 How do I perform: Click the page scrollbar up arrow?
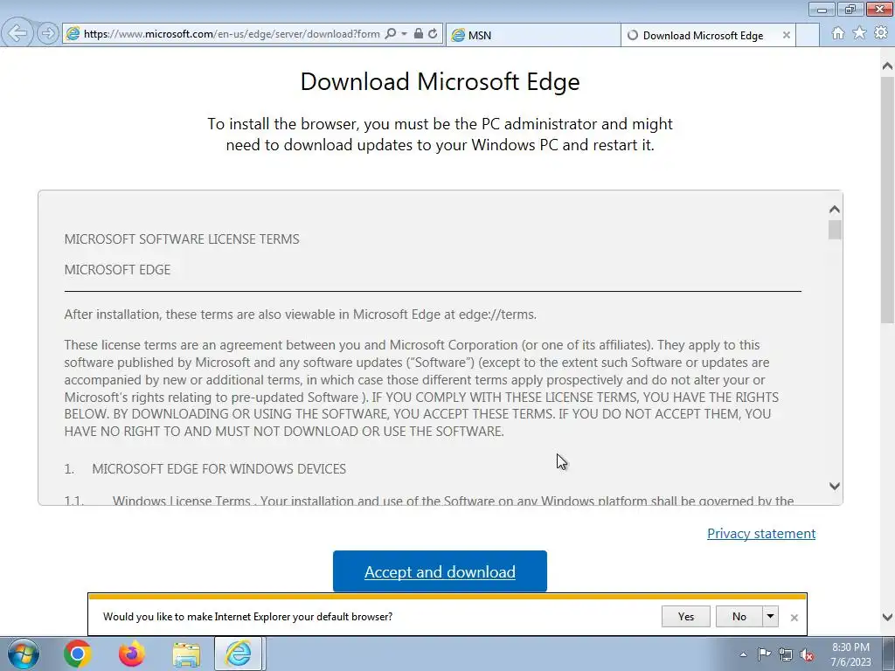tap(888, 66)
